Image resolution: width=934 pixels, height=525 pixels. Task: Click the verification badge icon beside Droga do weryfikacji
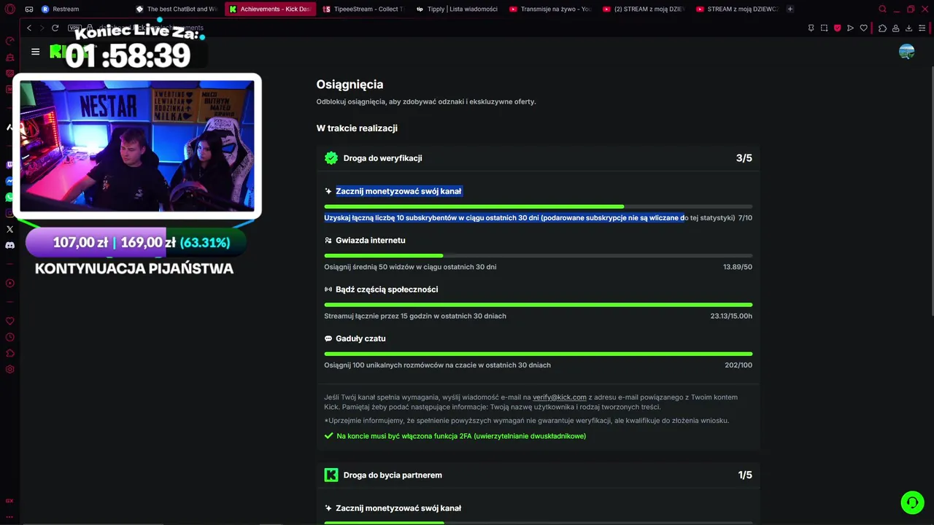[331, 158]
